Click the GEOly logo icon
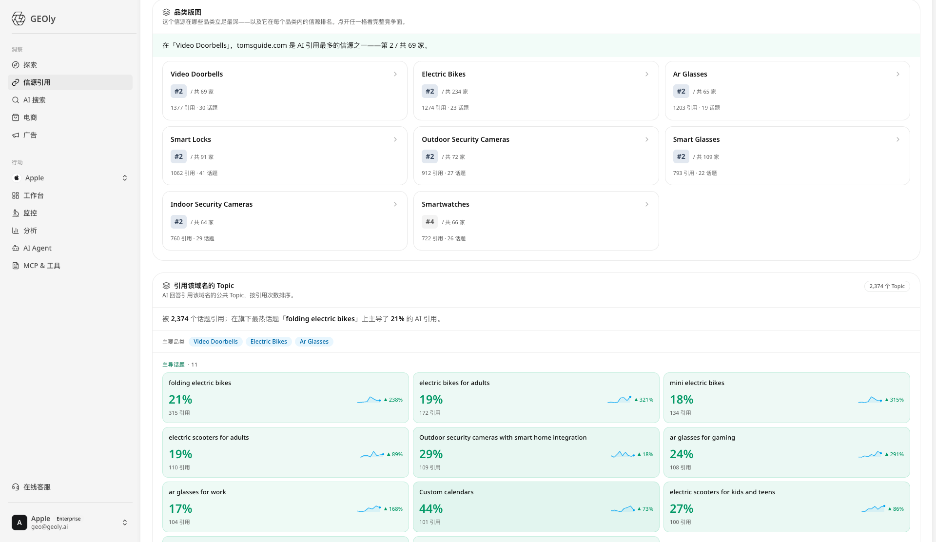Viewport: 936px width, 542px height. (19, 19)
